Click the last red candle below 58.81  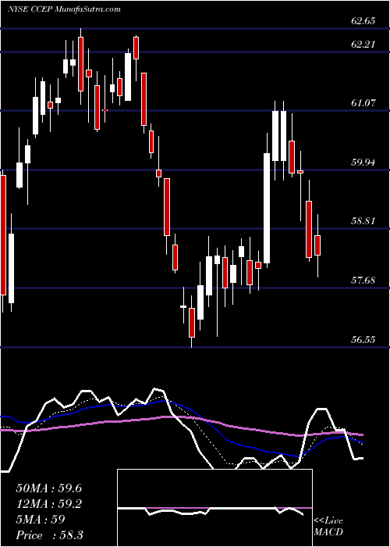click(x=317, y=245)
